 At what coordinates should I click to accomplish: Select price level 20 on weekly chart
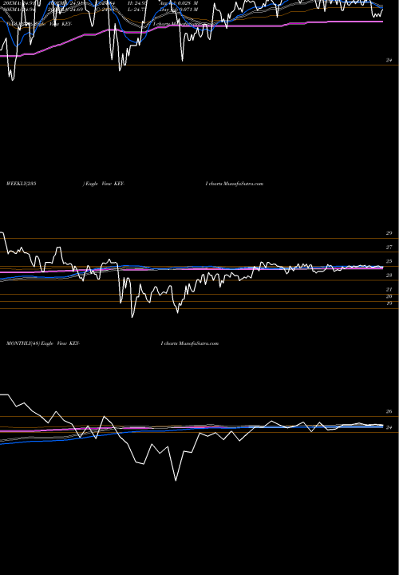pyautogui.click(x=389, y=296)
